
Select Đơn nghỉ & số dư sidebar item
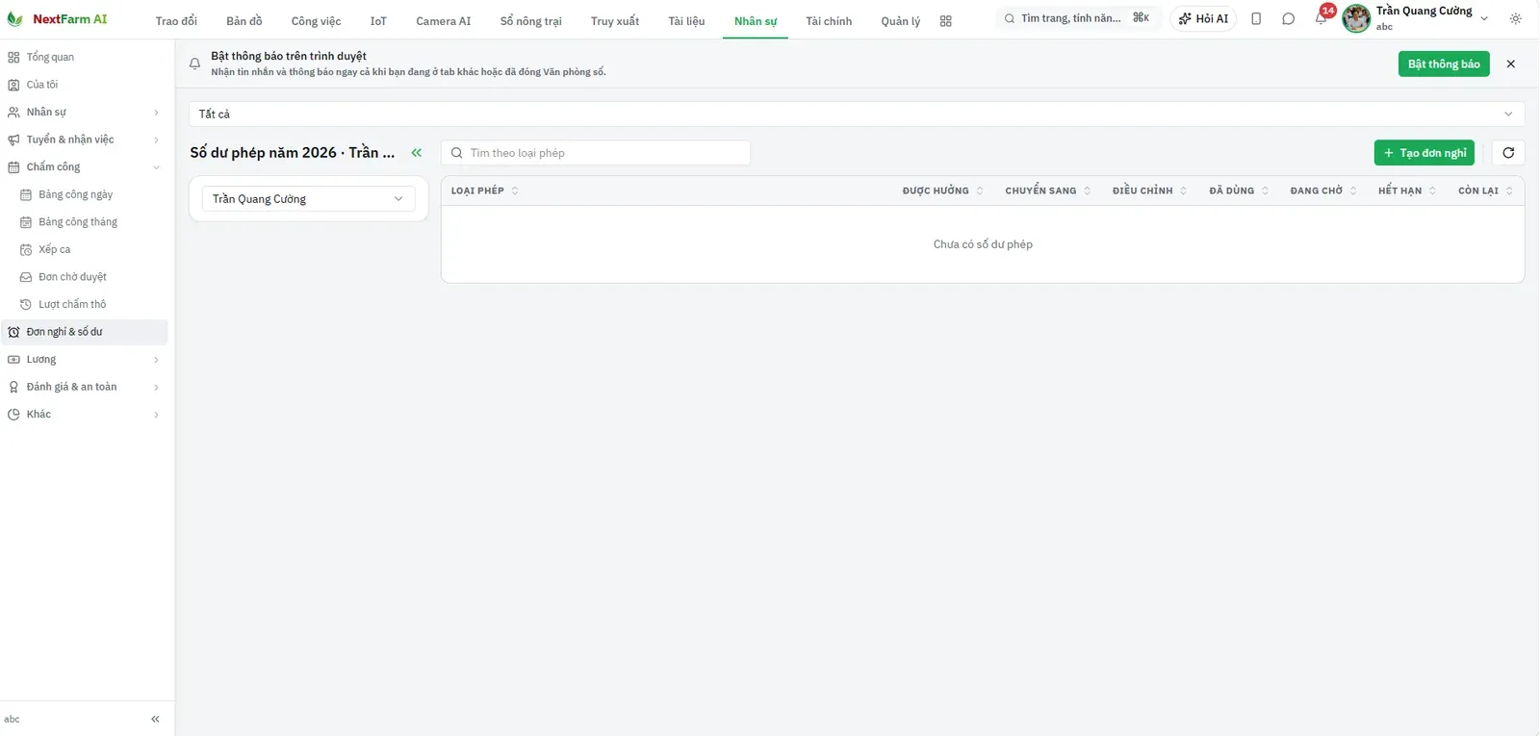[84, 332]
